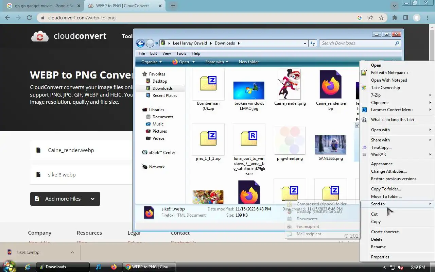Expand the address bar history dropdown
This screenshot has width=435, height=272.
[x=305, y=43]
